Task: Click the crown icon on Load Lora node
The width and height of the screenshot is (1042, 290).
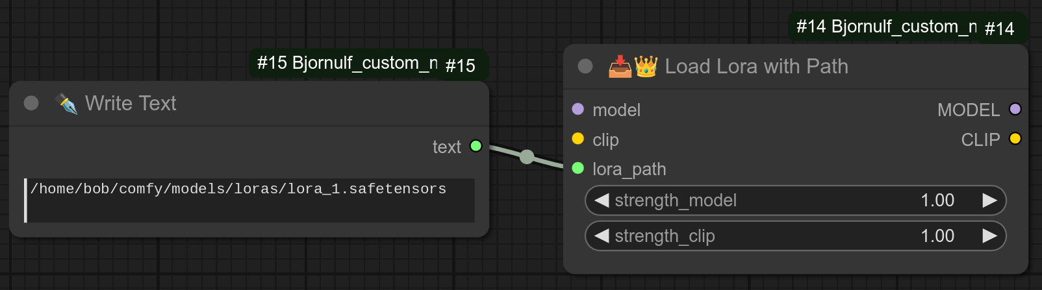Action: 646,66
